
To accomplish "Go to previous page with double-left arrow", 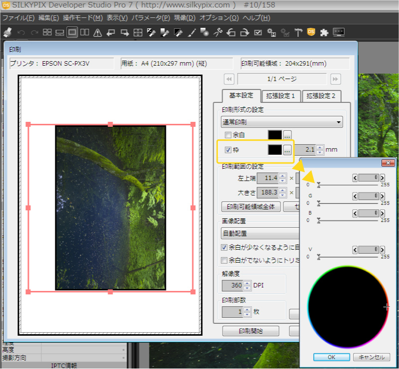I will (x=229, y=79).
